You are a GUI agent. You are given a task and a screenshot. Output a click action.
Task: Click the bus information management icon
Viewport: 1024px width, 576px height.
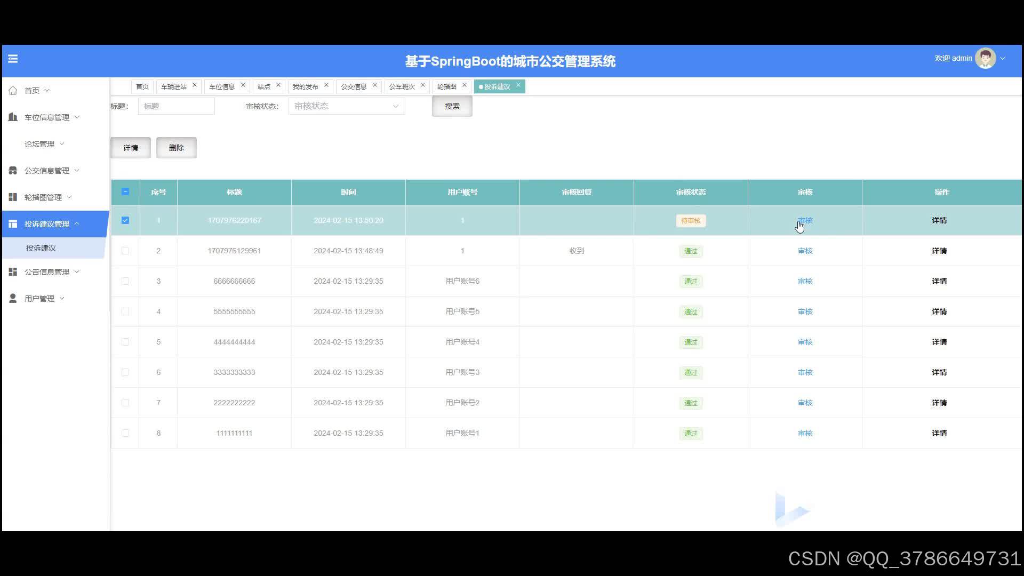point(13,171)
